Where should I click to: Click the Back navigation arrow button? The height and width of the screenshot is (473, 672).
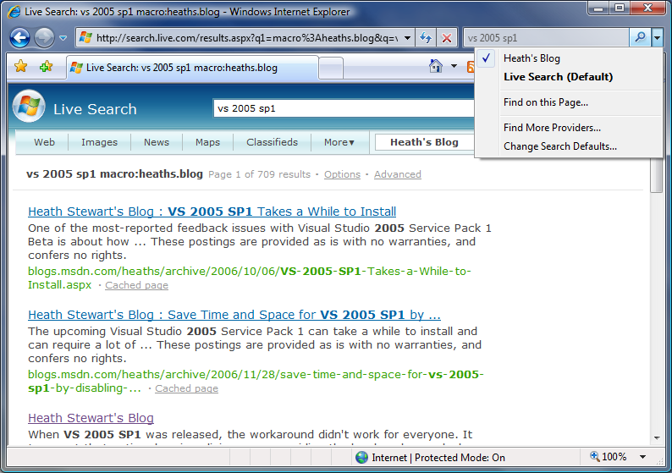[19, 38]
